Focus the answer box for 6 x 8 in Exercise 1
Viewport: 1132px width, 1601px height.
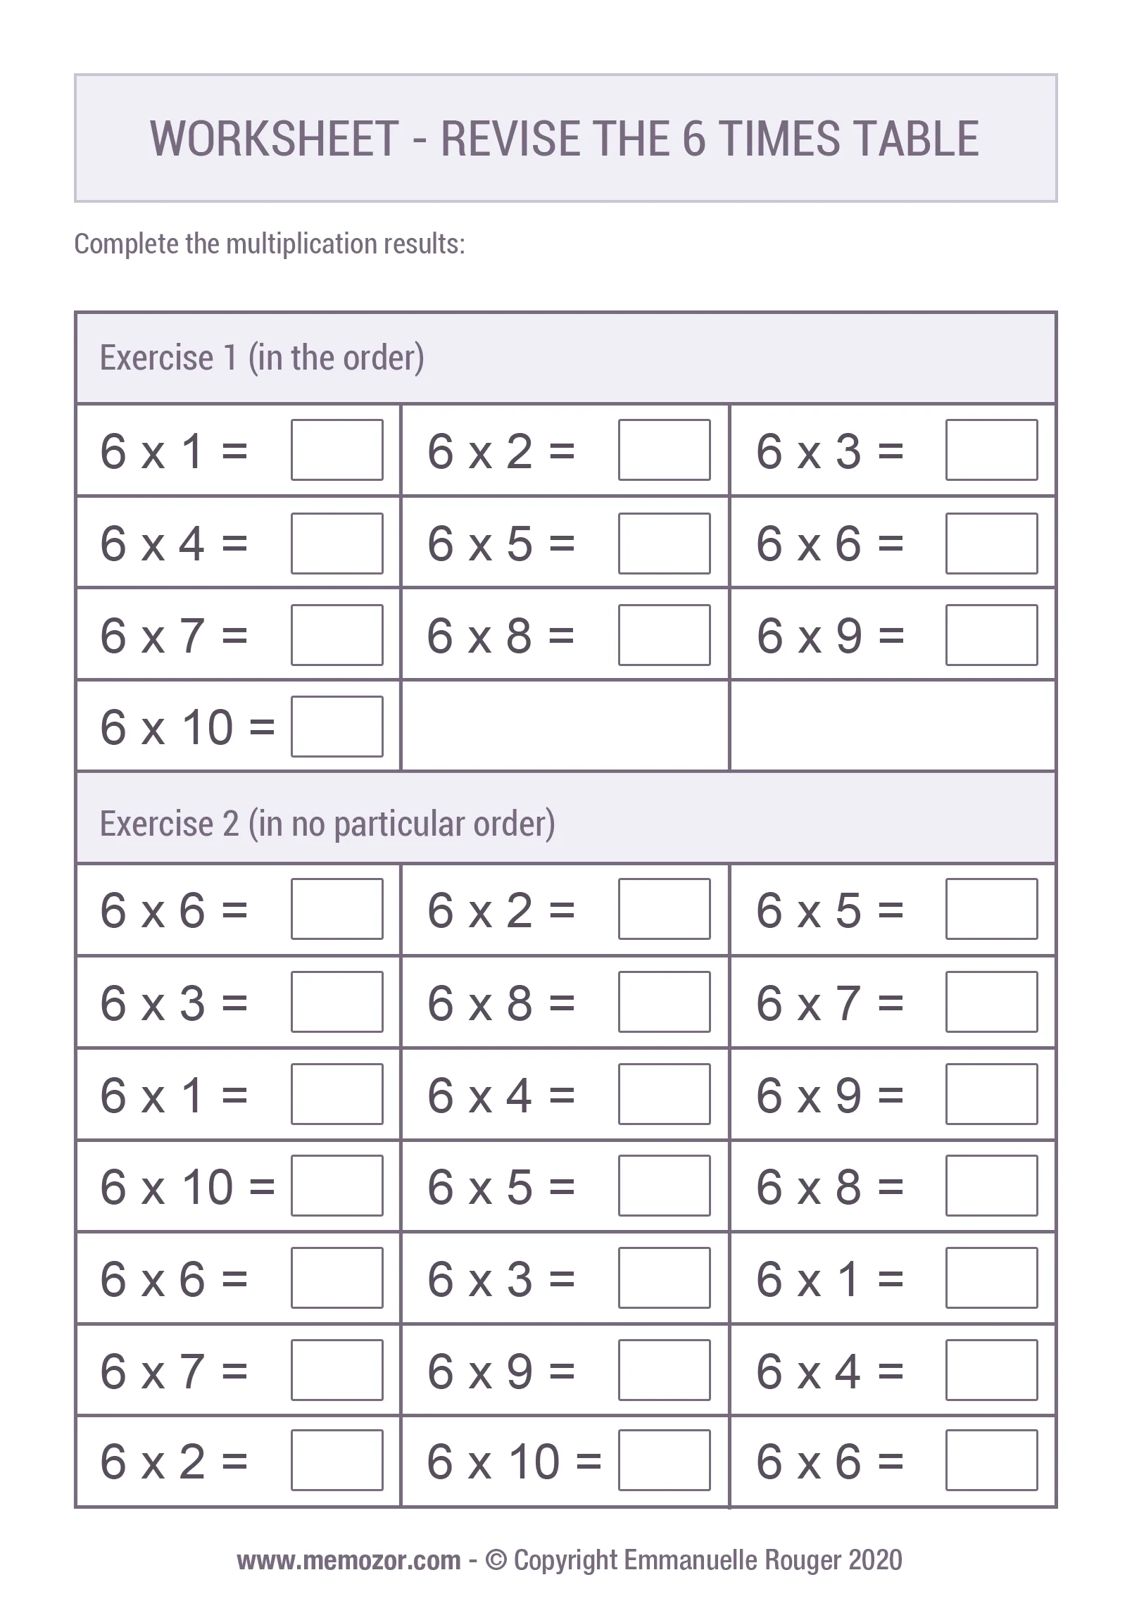tap(664, 634)
